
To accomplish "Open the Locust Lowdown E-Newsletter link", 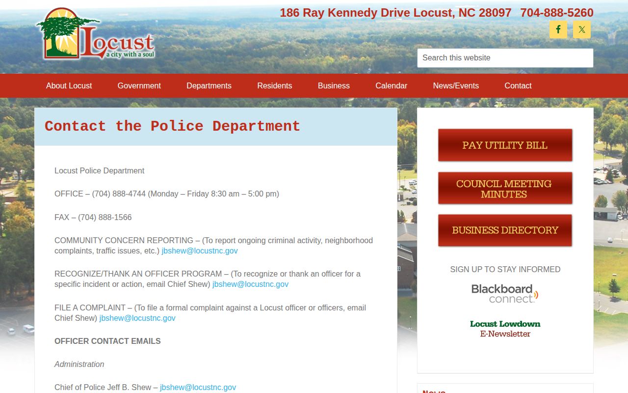I will (x=505, y=329).
